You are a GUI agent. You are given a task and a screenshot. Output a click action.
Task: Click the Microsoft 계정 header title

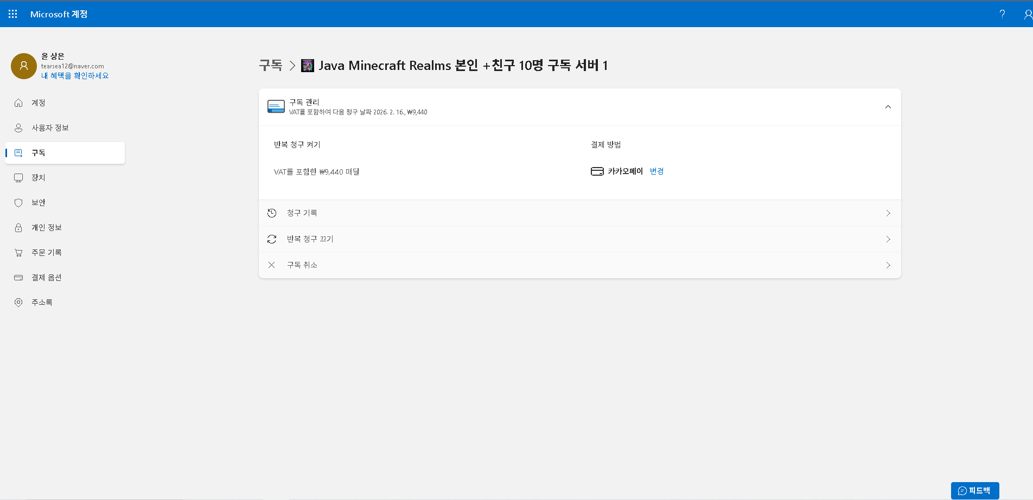point(59,14)
